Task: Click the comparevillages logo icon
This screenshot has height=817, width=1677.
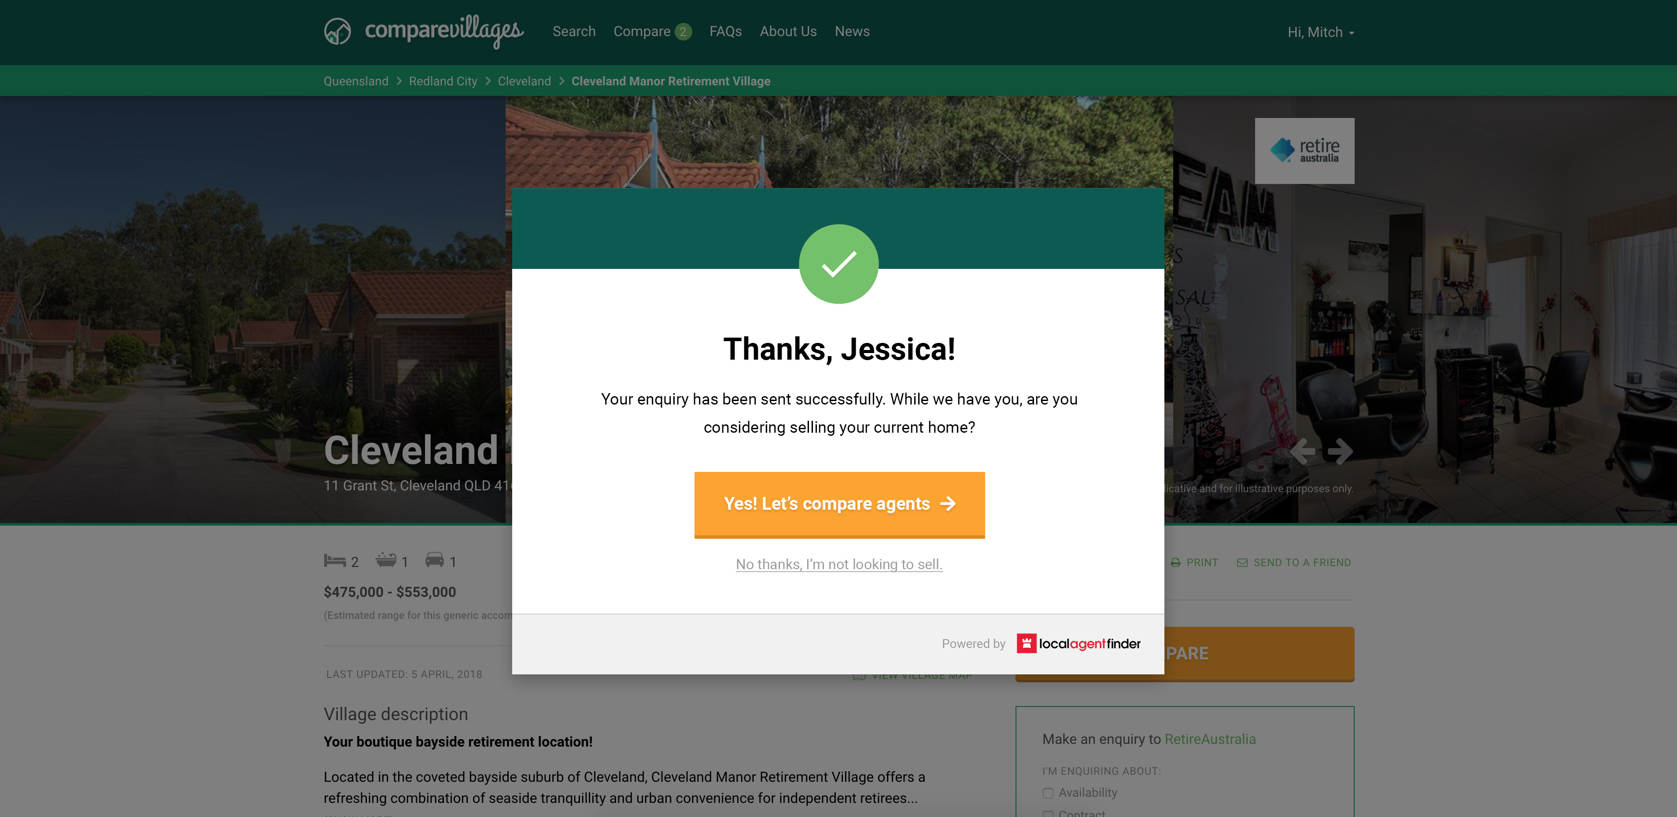Action: point(337,31)
